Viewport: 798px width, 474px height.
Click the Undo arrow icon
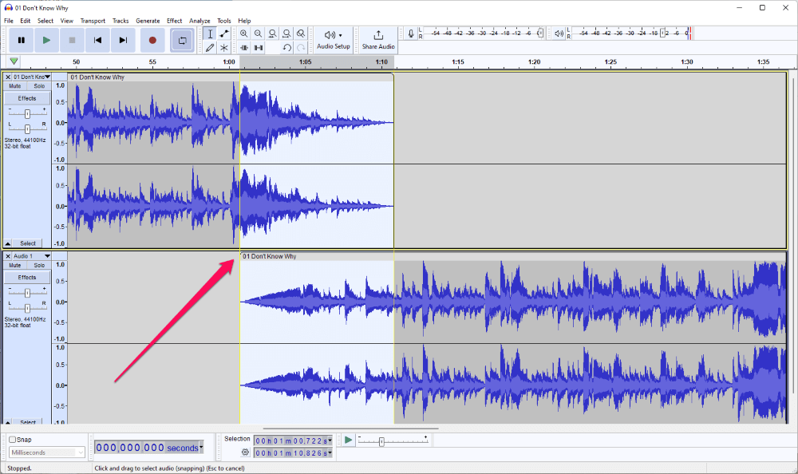(286, 48)
